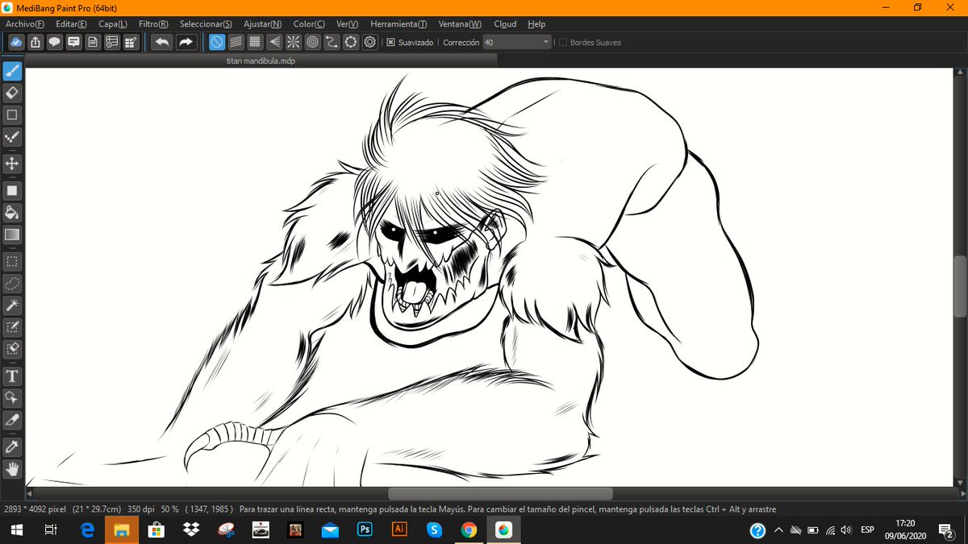Viewport: 968px width, 544px height.
Task: Click the 50 % zoom status text
Action: (169, 509)
